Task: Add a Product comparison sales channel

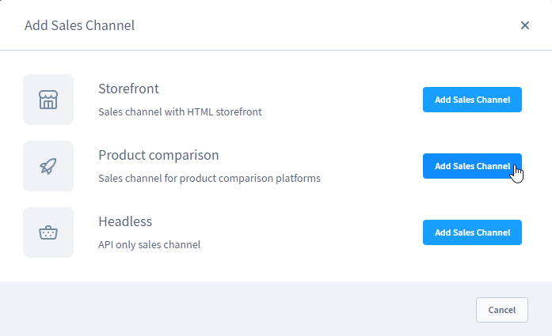Action: click(x=472, y=166)
